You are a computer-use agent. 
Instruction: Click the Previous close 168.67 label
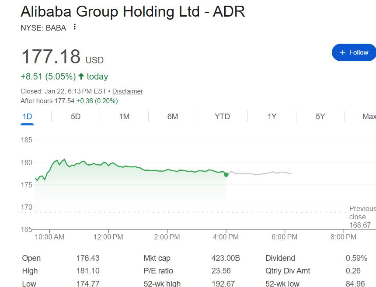pos(362,217)
